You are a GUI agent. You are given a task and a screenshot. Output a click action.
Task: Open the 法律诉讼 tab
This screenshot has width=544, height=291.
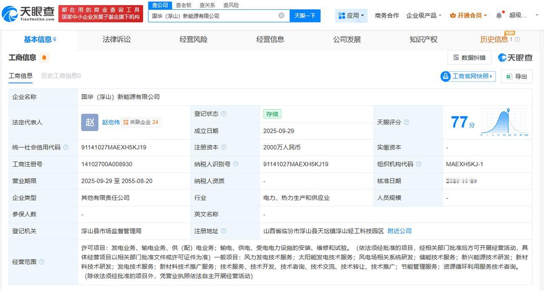(x=117, y=39)
